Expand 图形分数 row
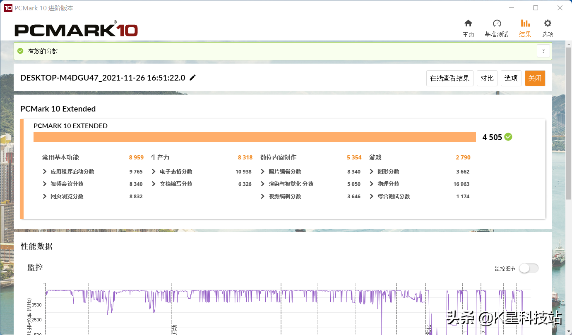572x335 pixels. [371, 171]
